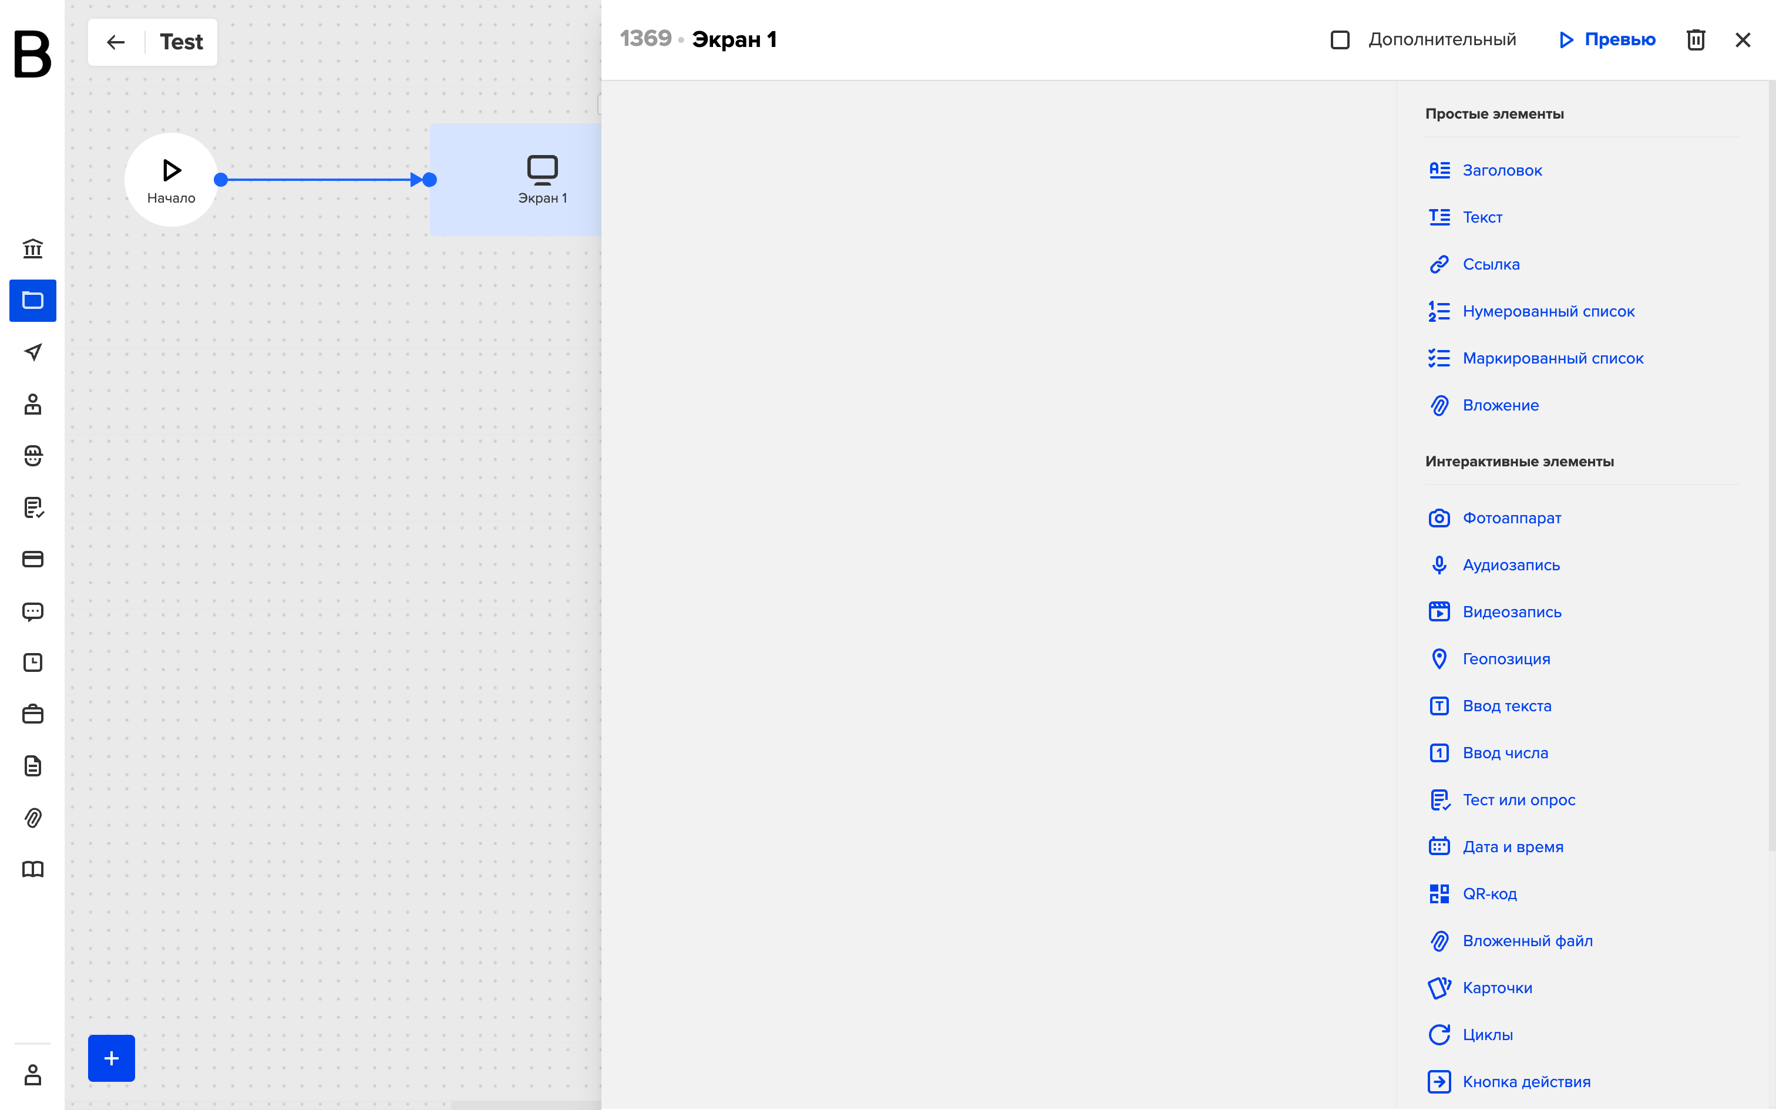This screenshot has width=1776, height=1110.
Task: Add Нумерованный список element
Action: tap(1532, 311)
